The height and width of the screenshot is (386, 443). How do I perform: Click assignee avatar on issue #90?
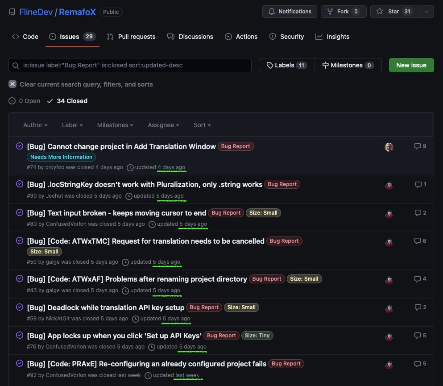coord(389,185)
